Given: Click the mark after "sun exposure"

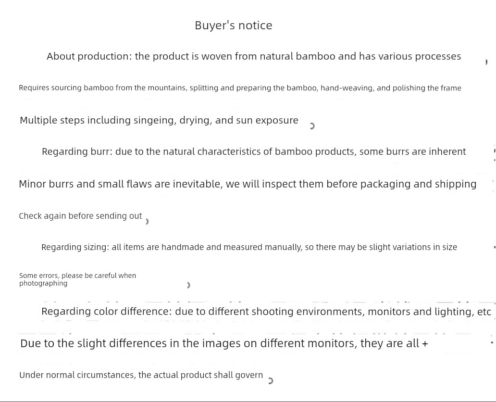Looking at the screenshot, I should click(312, 126).
